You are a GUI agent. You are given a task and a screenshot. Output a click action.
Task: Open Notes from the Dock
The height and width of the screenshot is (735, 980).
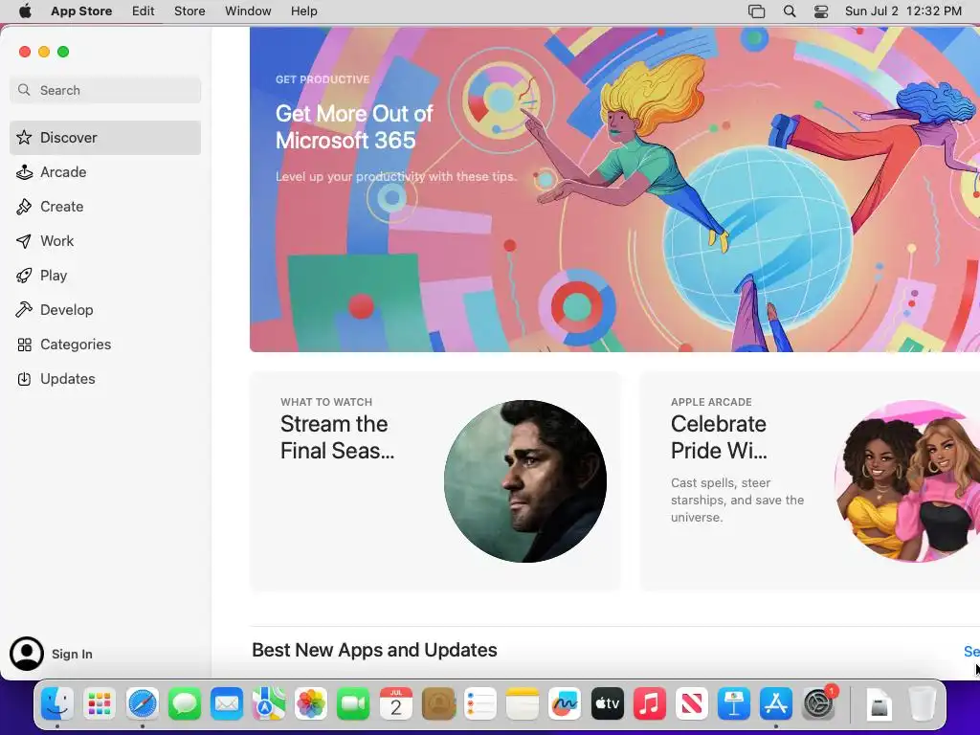click(x=523, y=704)
